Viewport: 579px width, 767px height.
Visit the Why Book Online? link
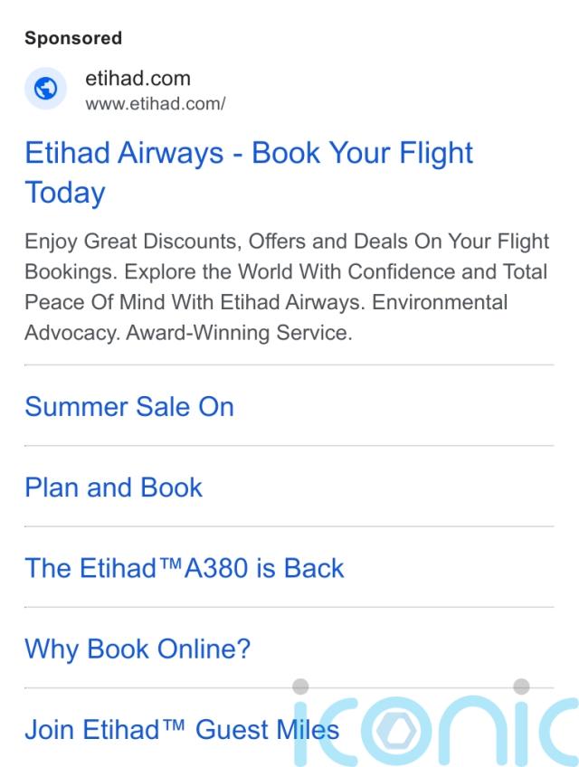[138, 649]
